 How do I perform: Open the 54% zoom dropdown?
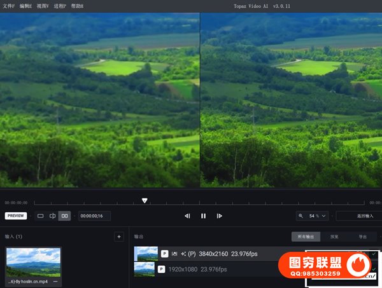click(x=318, y=216)
